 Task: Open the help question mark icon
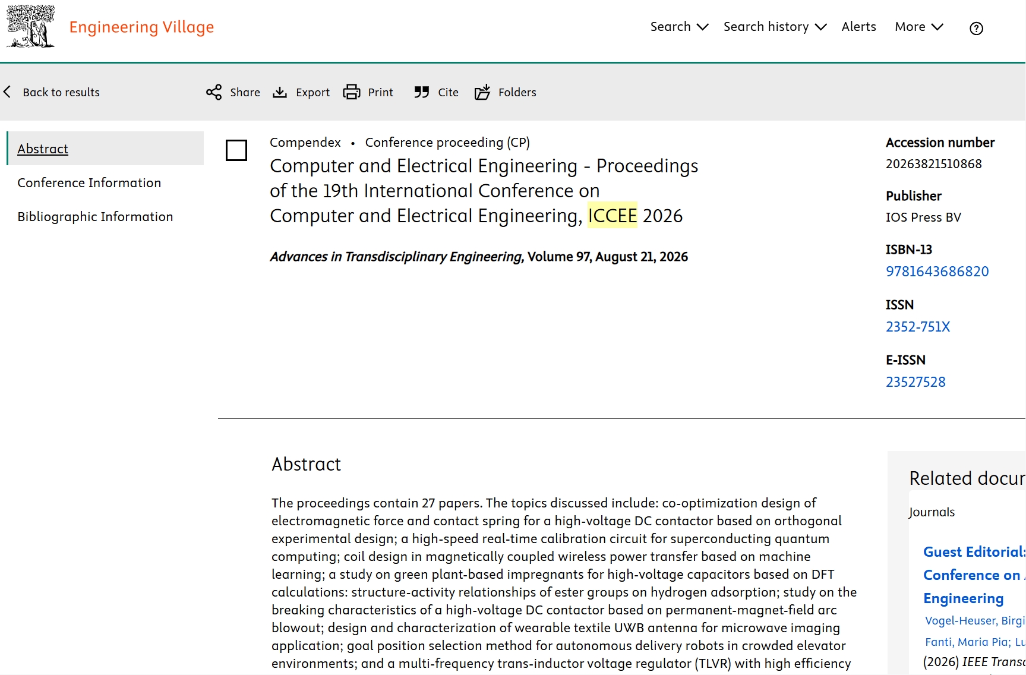976,28
